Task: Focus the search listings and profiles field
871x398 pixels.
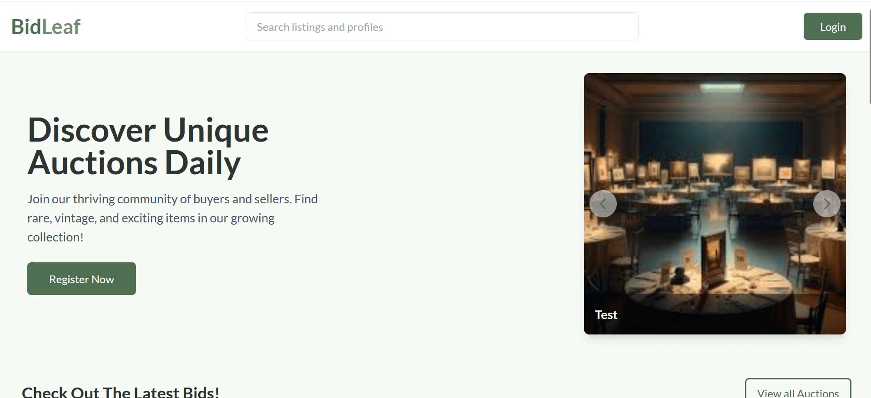Action: coord(442,27)
